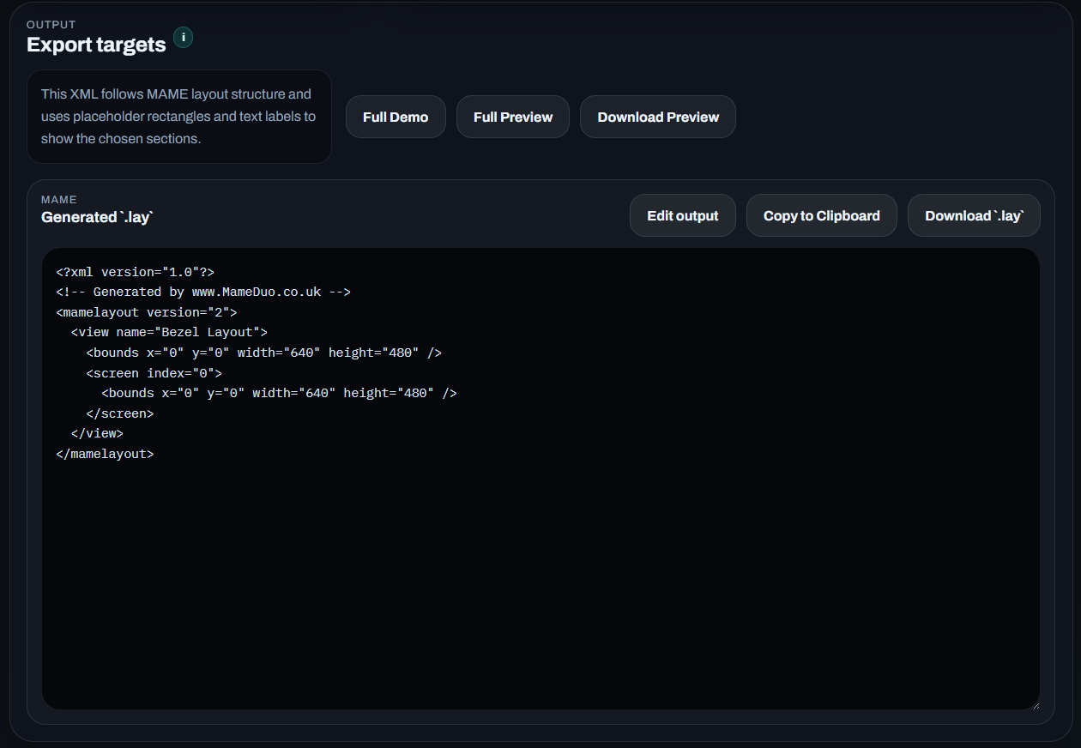Click the 'OUTPUT' section label
1081x748 pixels.
pos(51,25)
